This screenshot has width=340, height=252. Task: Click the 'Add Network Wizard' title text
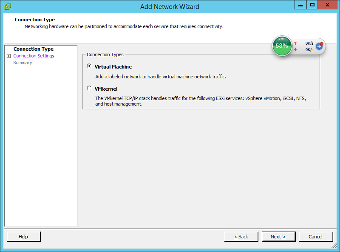tap(170, 7)
